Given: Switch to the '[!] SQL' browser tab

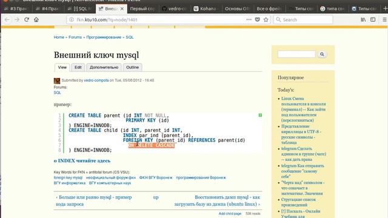Looking at the screenshot, I should point(80,8).
